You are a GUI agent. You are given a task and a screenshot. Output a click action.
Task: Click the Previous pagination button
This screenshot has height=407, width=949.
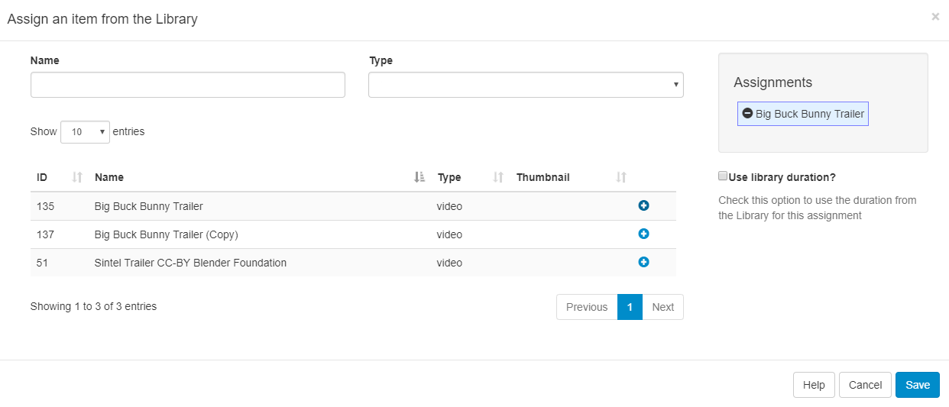coord(587,307)
